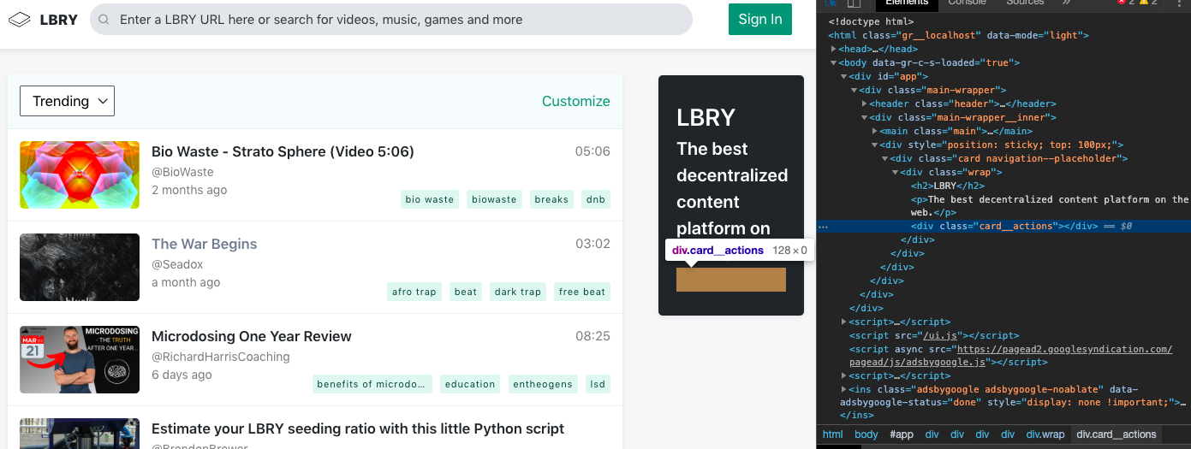Select the doctype html row

click(871, 22)
